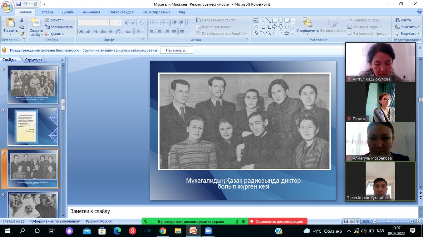
Task: Open the Структура outline tab
Action: coord(34,60)
